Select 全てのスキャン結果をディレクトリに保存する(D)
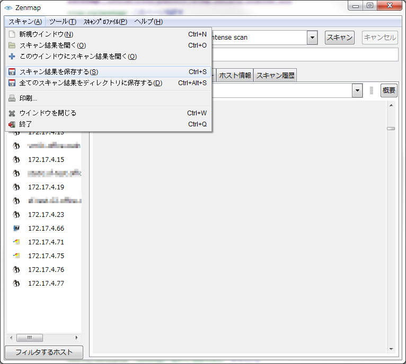The image size is (406, 364). [108, 83]
